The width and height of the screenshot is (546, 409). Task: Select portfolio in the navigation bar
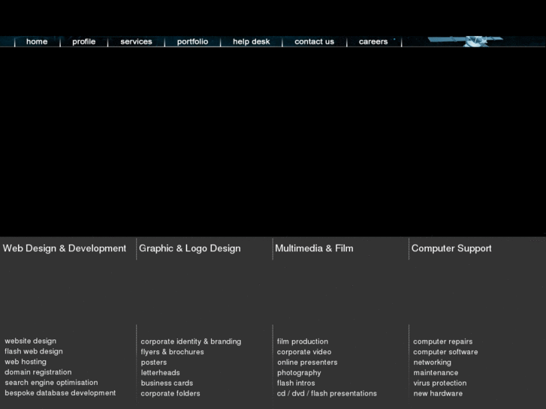click(192, 42)
